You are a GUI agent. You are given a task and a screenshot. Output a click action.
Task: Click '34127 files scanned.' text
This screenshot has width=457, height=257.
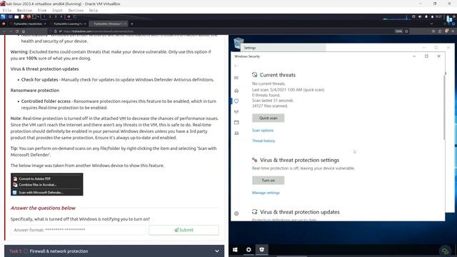(270, 106)
